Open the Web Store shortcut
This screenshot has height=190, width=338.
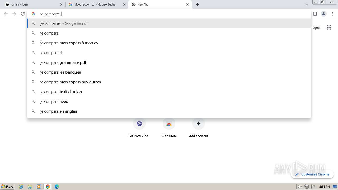click(169, 128)
